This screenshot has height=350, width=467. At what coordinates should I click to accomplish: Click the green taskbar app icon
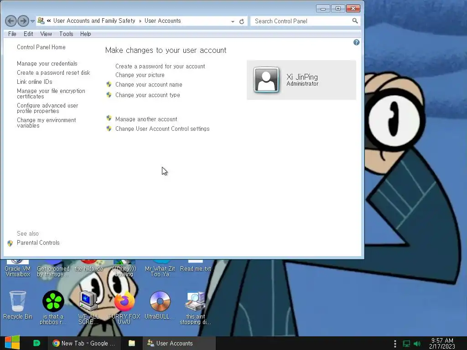click(36, 343)
